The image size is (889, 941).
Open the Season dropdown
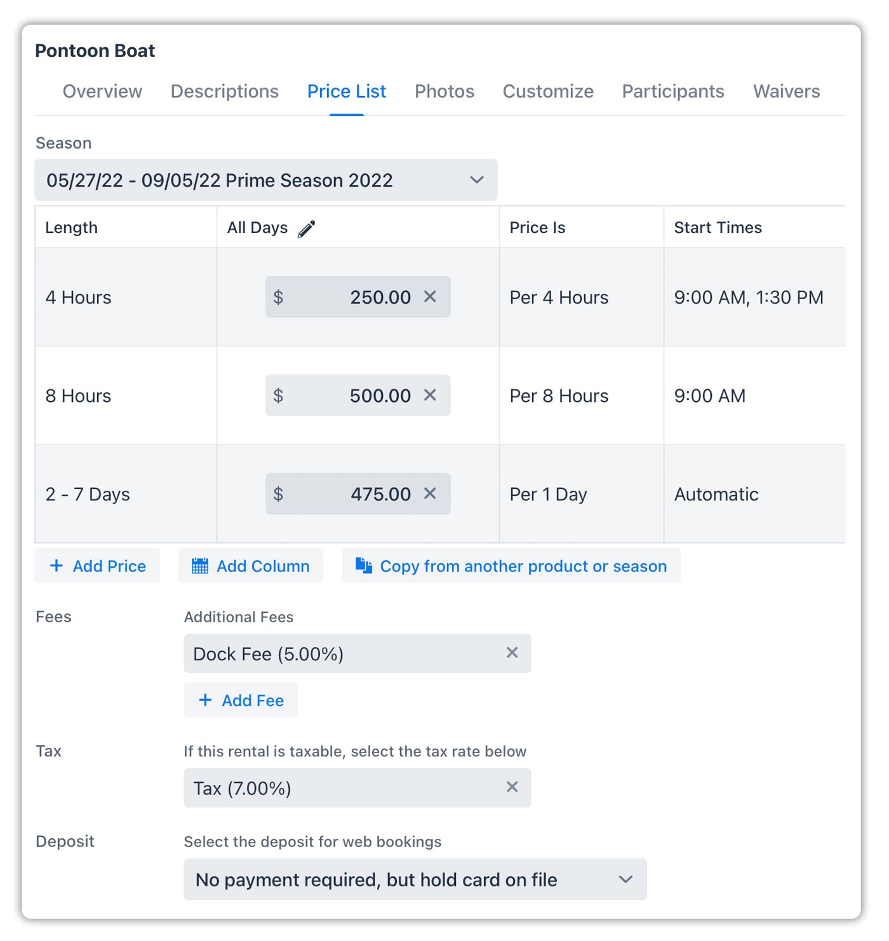click(x=266, y=180)
